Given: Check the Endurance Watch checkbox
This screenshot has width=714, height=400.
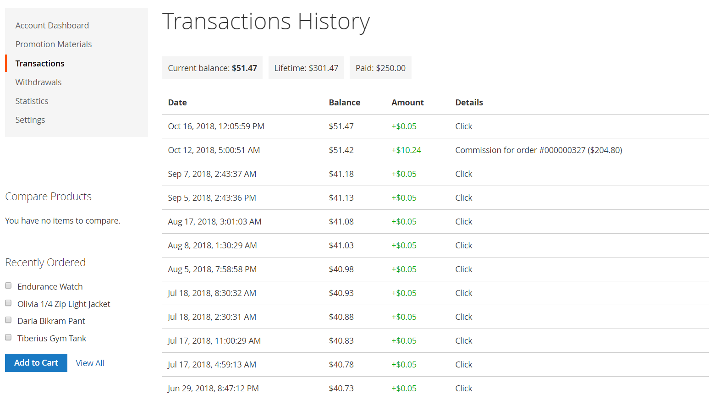Looking at the screenshot, I should (x=8, y=286).
